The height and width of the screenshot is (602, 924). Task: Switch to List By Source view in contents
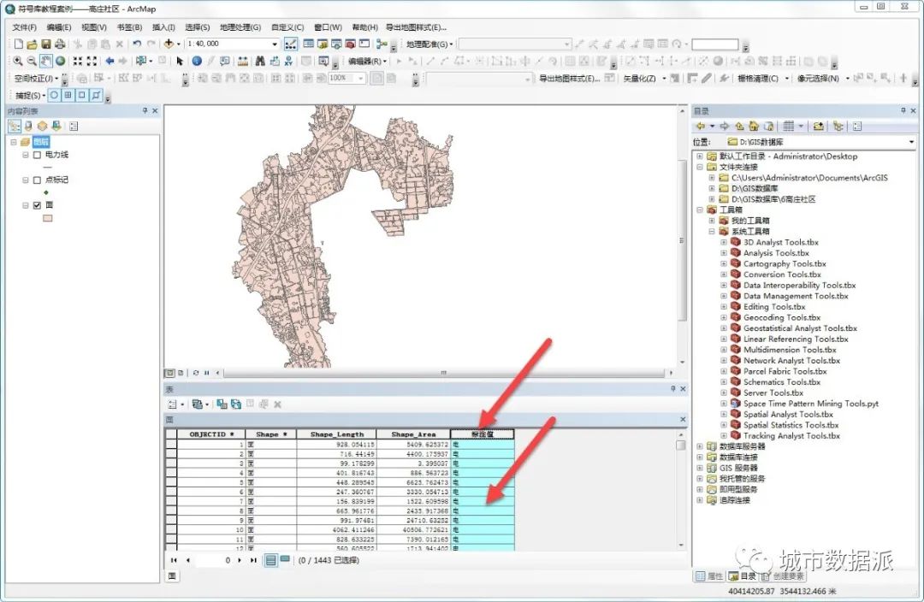click(x=28, y=126)
